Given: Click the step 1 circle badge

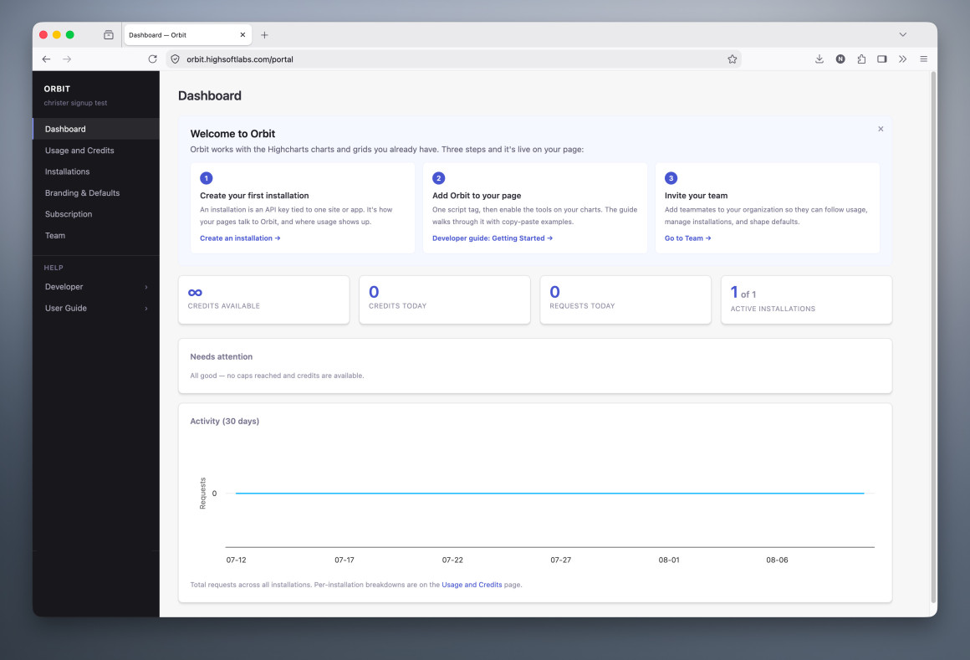Looking at the screenshot, I should coord(206,178).
